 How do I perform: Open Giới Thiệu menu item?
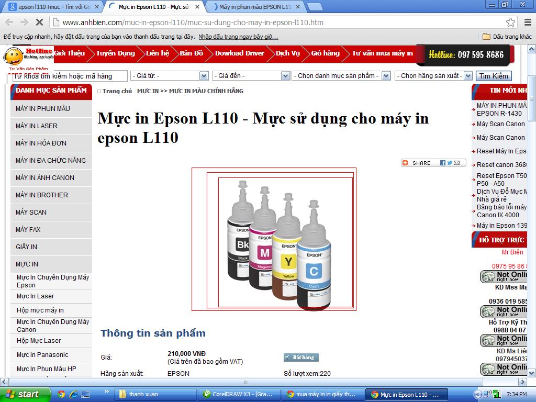70,53
